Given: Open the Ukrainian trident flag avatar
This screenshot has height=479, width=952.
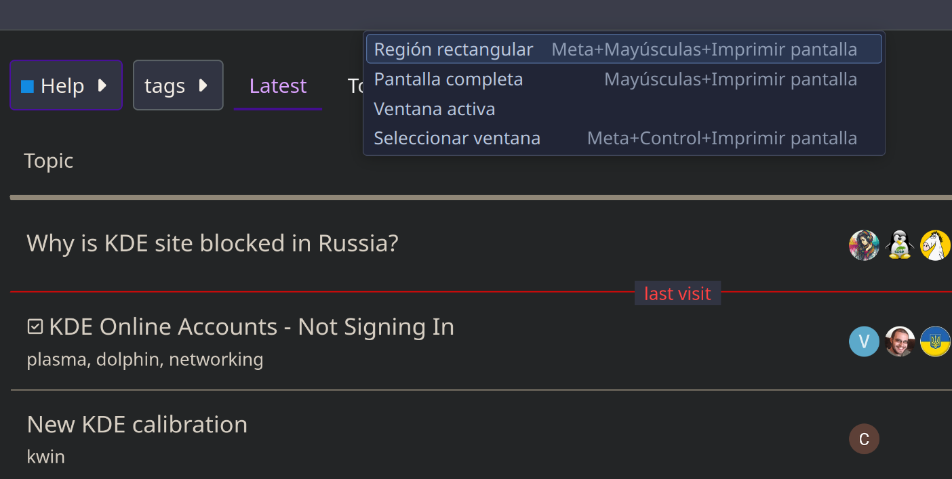Looking at the screenshot, I should (935, 341).
